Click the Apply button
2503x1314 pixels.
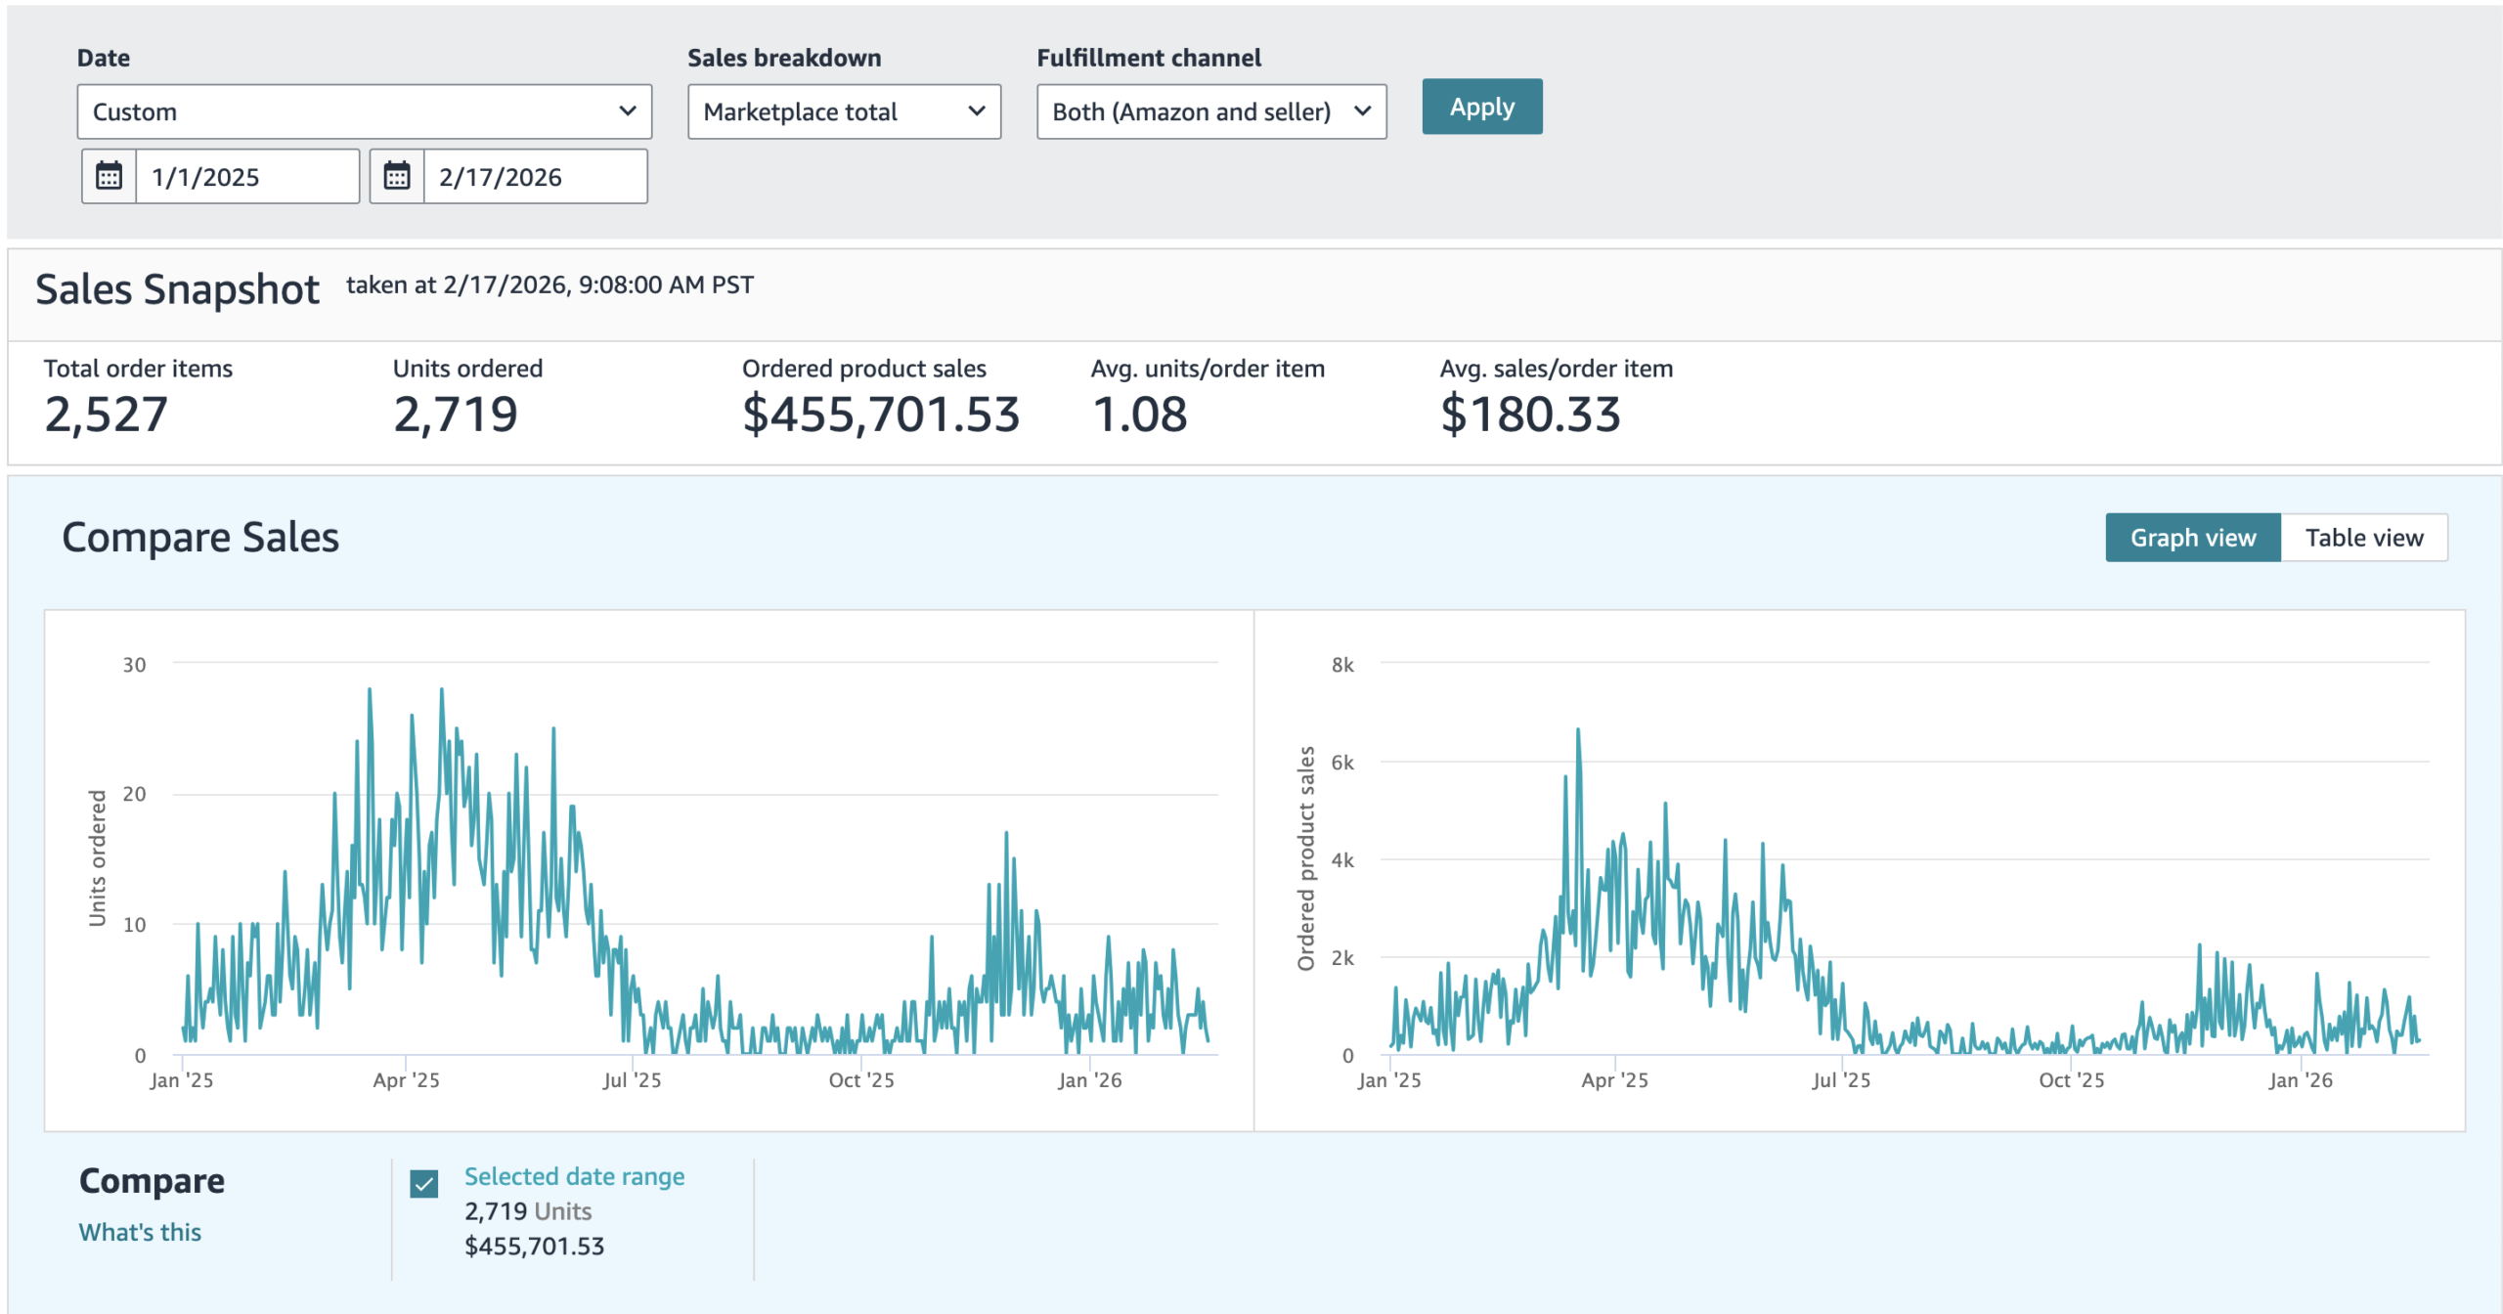coord(1480,107)
